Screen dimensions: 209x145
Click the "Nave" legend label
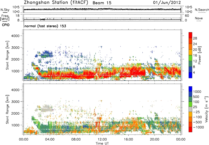pos(199,18)
